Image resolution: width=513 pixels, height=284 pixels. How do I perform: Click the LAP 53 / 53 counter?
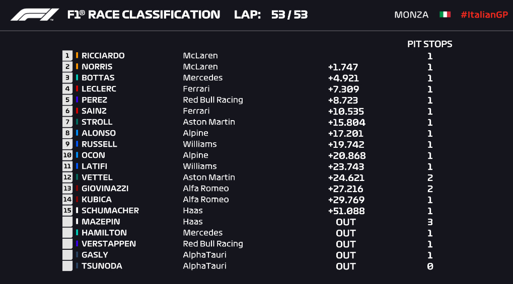pos(271,15)
